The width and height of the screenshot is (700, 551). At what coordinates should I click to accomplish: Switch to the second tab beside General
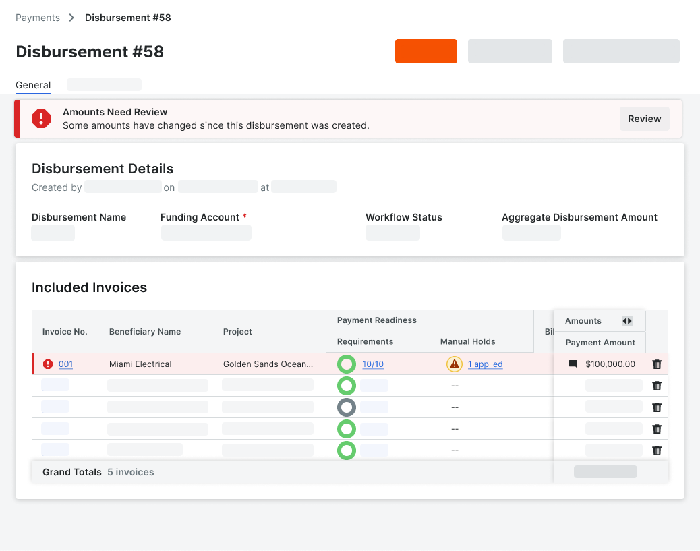point(104,84)
